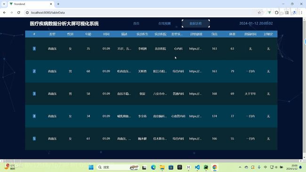The width and height of the screenshot is (306, 172).
Task: Open the Chrome profile avatar
Action: (x=294, y=13)
